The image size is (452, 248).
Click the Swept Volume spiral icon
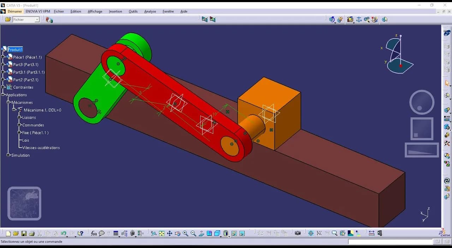click(x=447, y=181)
